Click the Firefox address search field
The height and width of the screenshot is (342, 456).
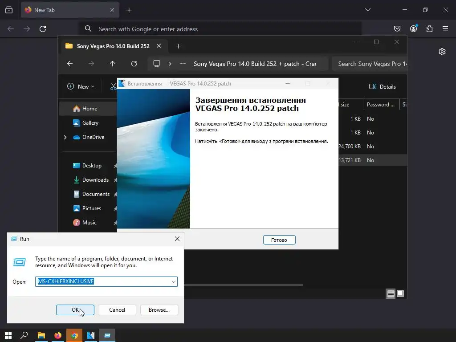click(x=221, y=29)
